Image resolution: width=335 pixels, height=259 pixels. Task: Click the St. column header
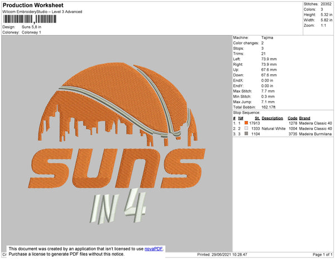[257, 118]
